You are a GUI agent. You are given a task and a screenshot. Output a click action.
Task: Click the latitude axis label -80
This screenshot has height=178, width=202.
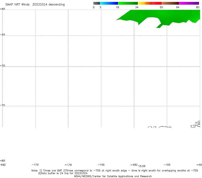[2, 160]
